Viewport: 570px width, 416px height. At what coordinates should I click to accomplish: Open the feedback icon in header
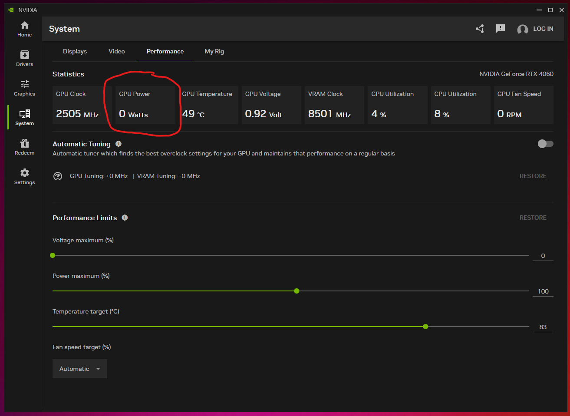[x=501, y=29]
